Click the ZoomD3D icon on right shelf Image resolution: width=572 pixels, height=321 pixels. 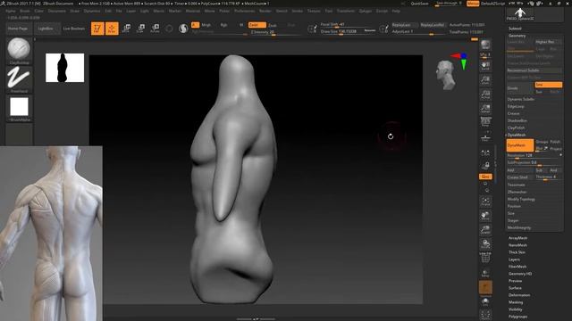485,230
